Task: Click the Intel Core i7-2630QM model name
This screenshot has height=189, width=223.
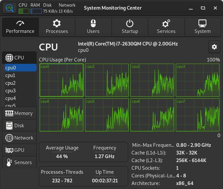Action: click(128, 44)
